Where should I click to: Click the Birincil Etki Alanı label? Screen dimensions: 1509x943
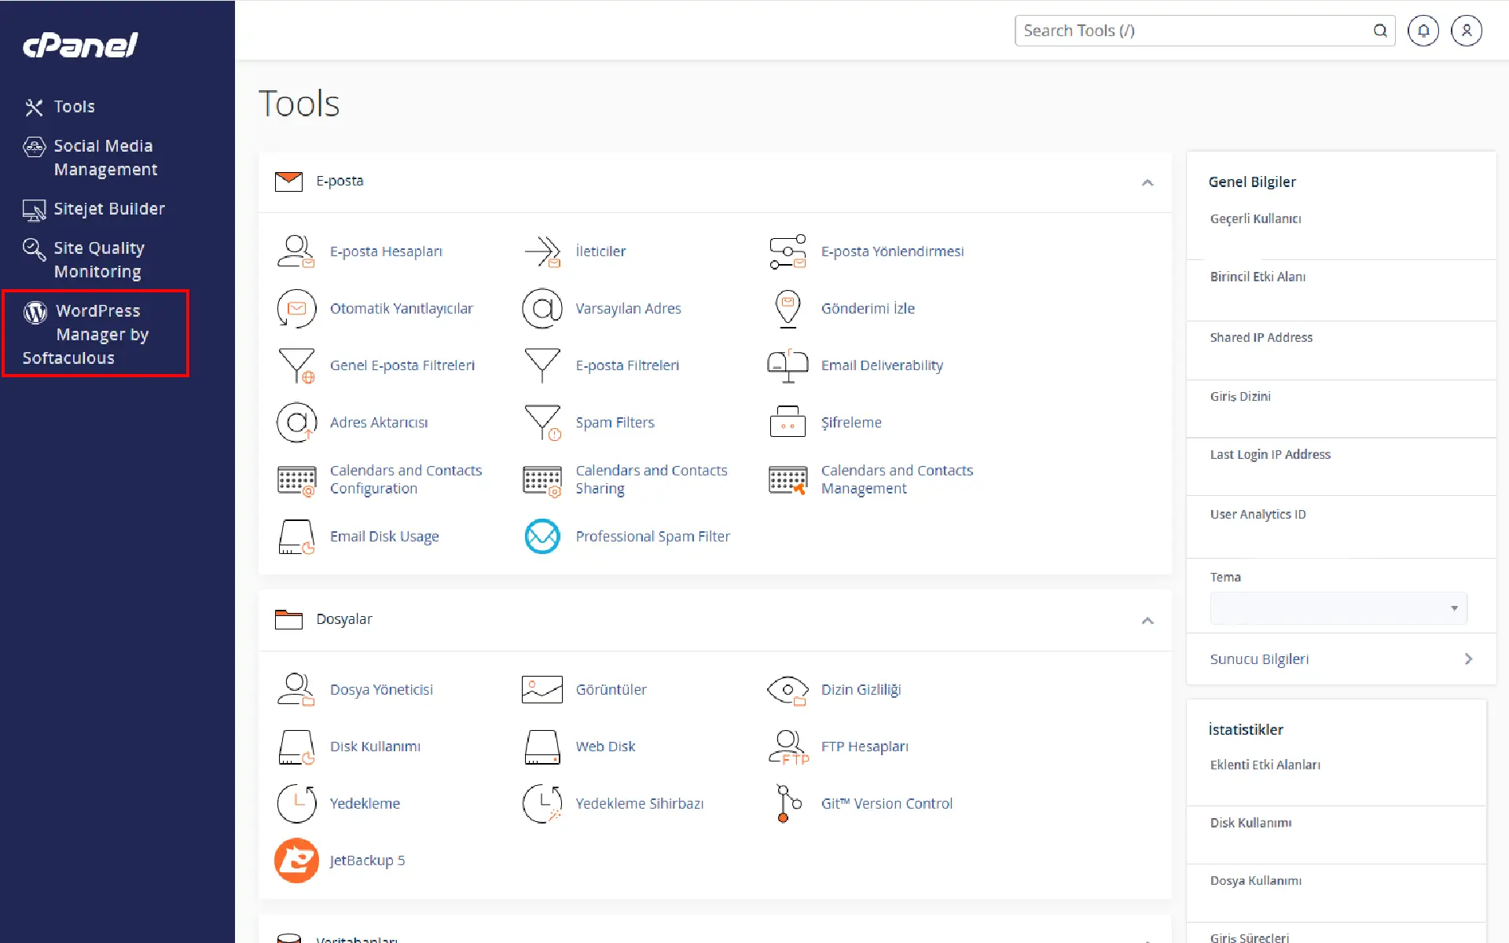1257,277
